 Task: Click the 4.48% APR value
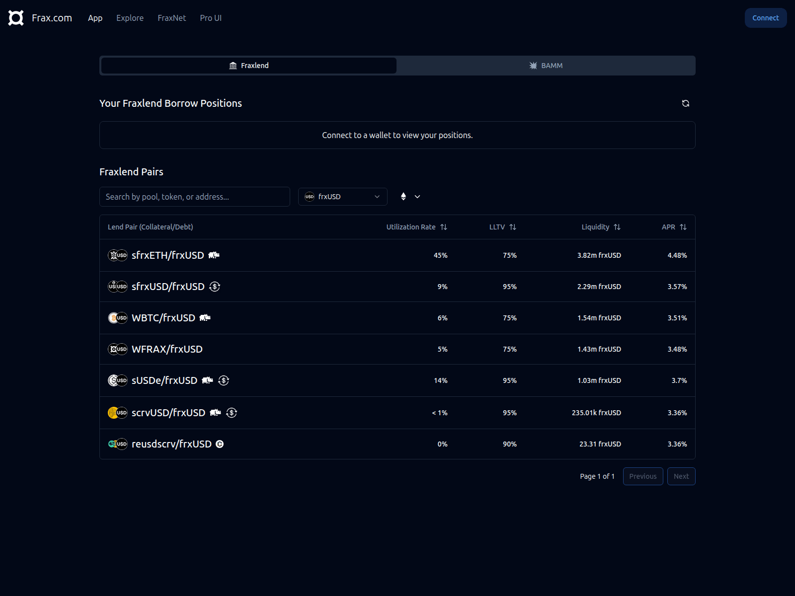click(677, 255)
